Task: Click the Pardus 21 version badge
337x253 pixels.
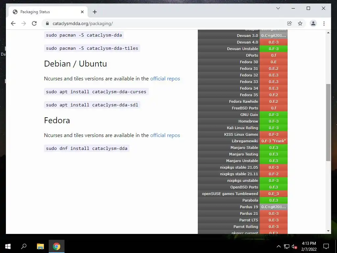Action: [x=273, y=213]
